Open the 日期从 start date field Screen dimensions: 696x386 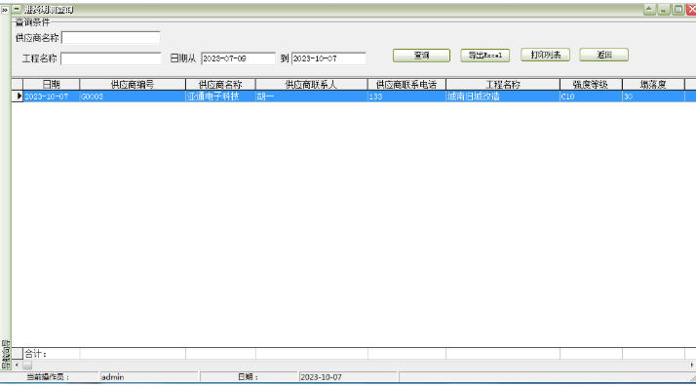(239, 58)
